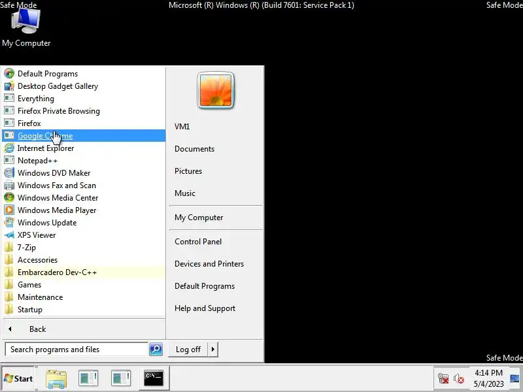Launch Firefox from All Programs
The height and width of the screenshot is (392, 523).
pyautogui.click(x=84, y=123)
